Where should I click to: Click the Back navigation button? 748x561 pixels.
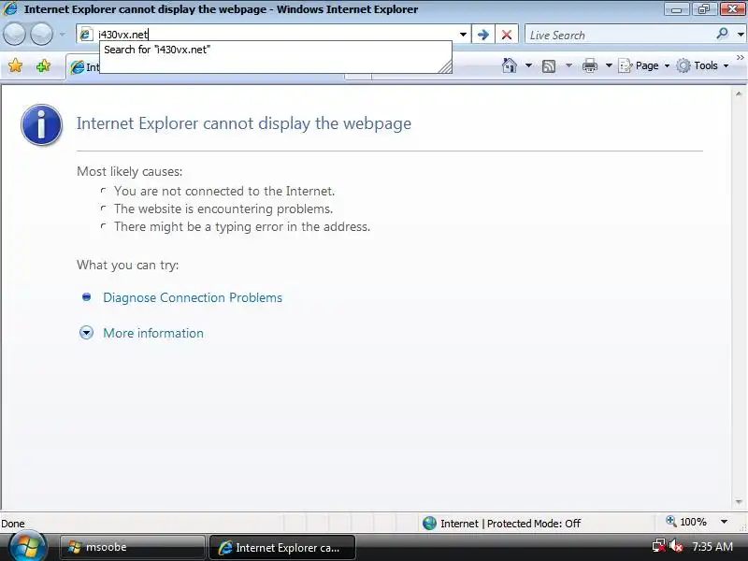click(14, 35)
